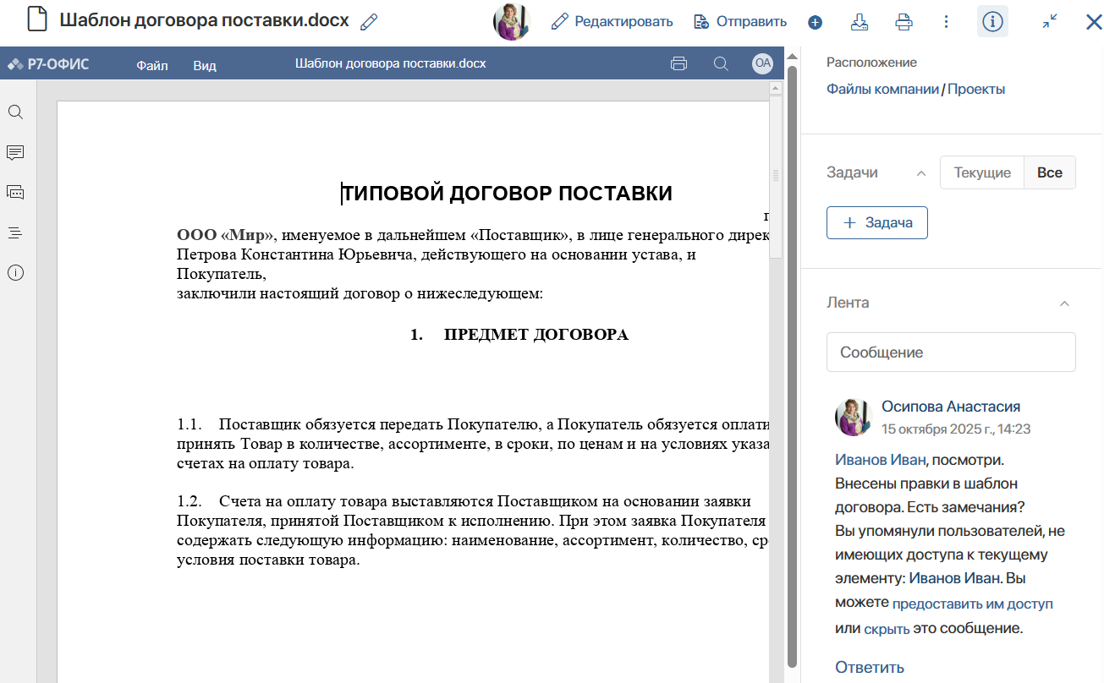The height and width of the screenshot is (683, 1104).
Task: Click the message date 15 октября 2025 г., 14:23
Action: [x=956, y=429]
